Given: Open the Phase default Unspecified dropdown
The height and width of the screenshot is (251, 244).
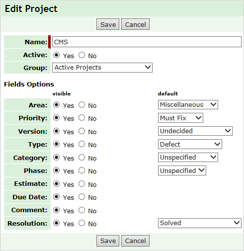Looking at the screenshot, I should click(x=182, y=170).
